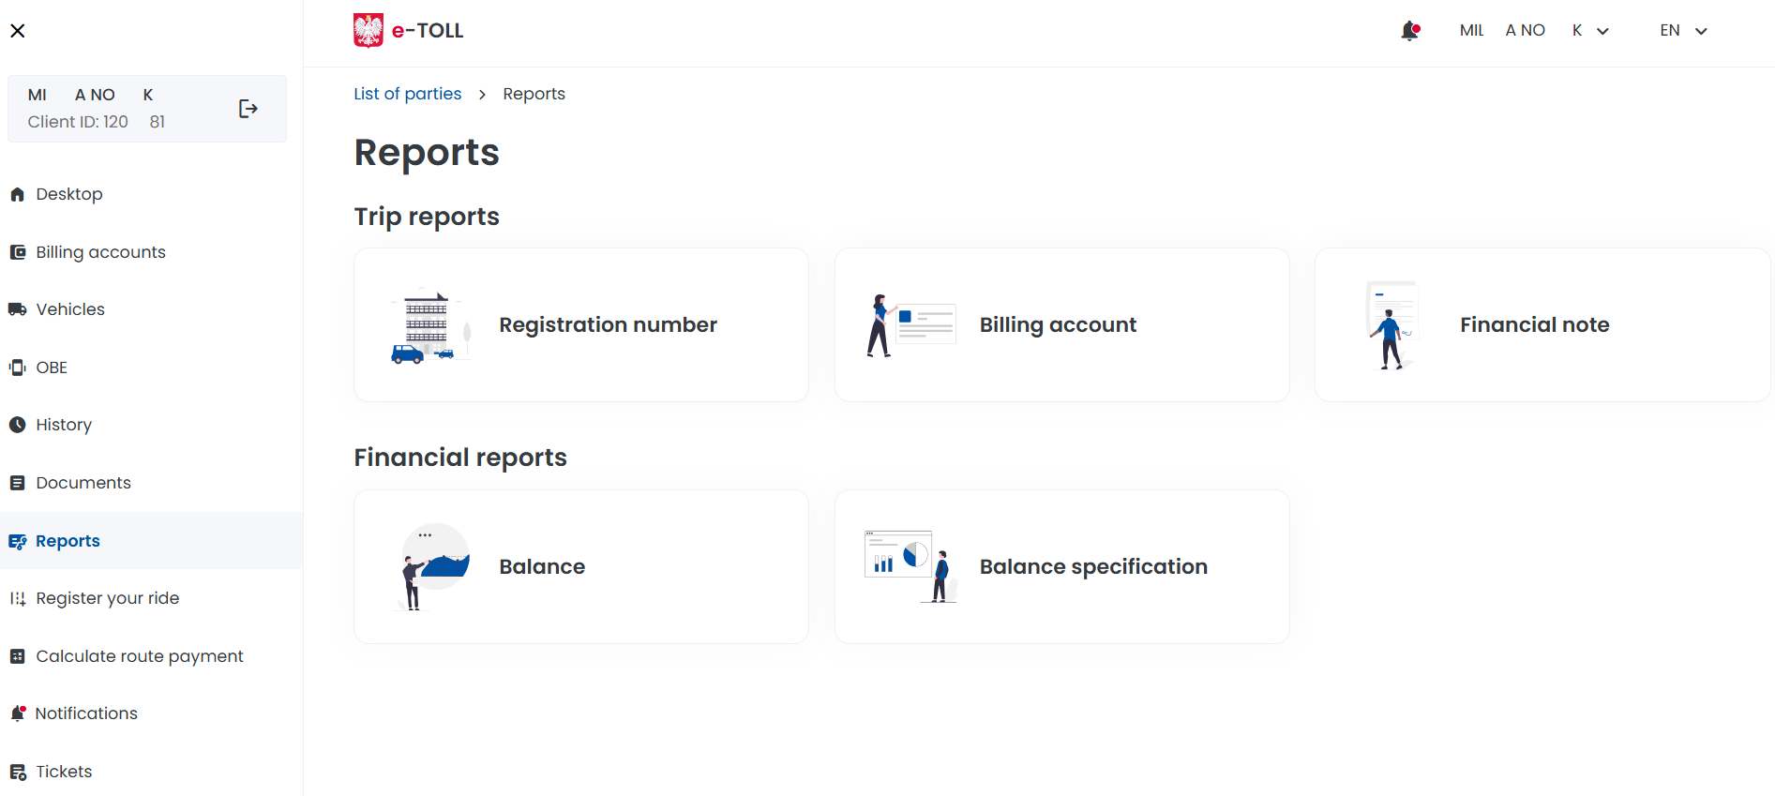1775x796 pixels.
Task: Click the Tickets icon in sidebar
Action: pyautogui.click(x=18, y=772)
